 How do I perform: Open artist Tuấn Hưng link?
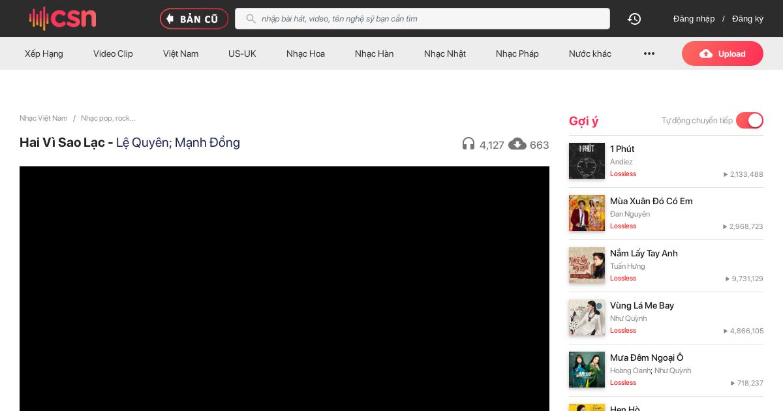pyautogui.click(x=628, y=266)
